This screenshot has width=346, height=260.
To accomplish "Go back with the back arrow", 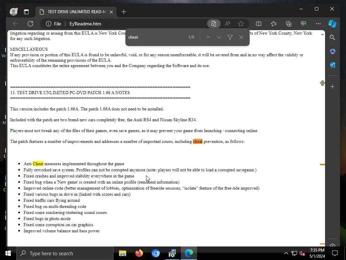I will point(16,24).
